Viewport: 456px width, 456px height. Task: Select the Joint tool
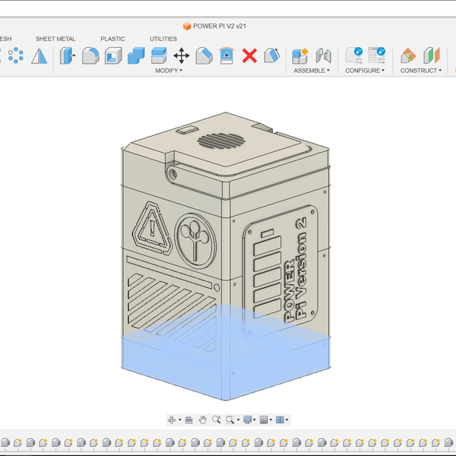(324, 55)
